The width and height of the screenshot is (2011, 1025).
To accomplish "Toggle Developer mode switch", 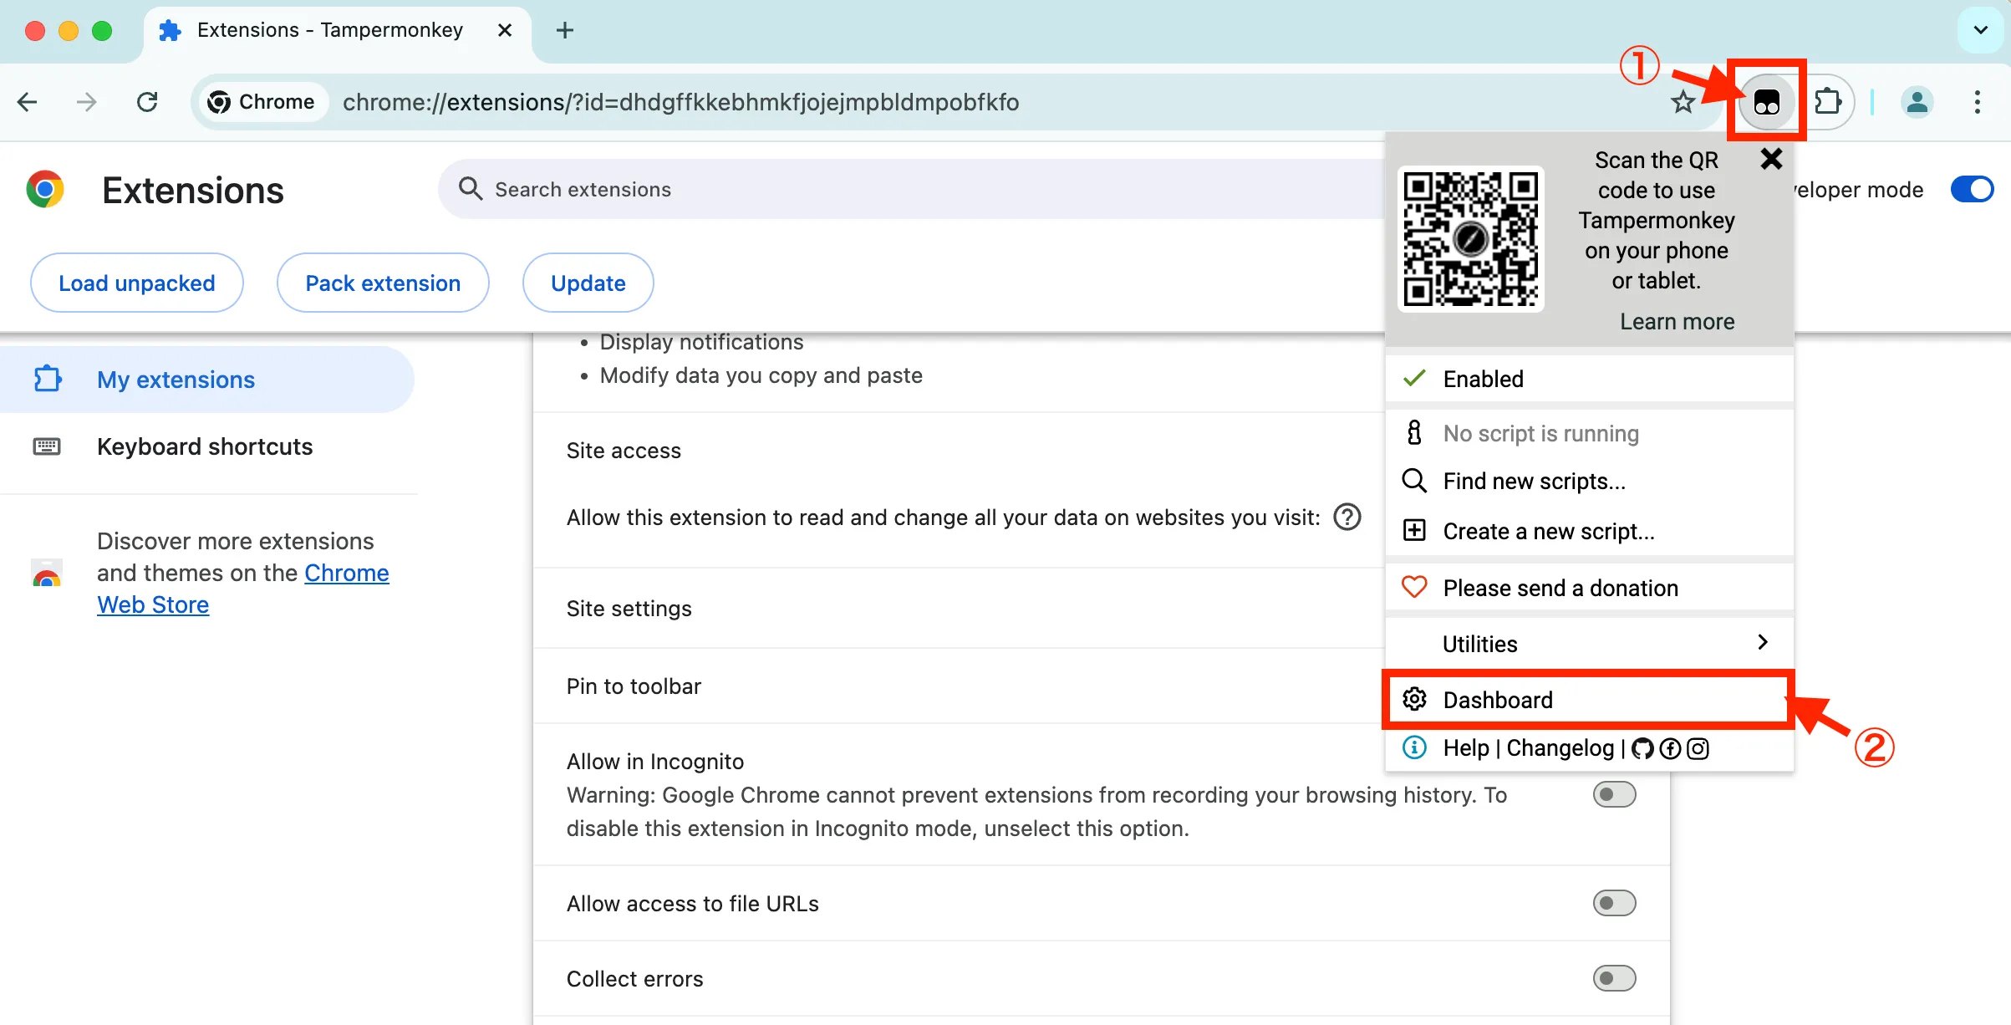I will [x=1972, y=190].
